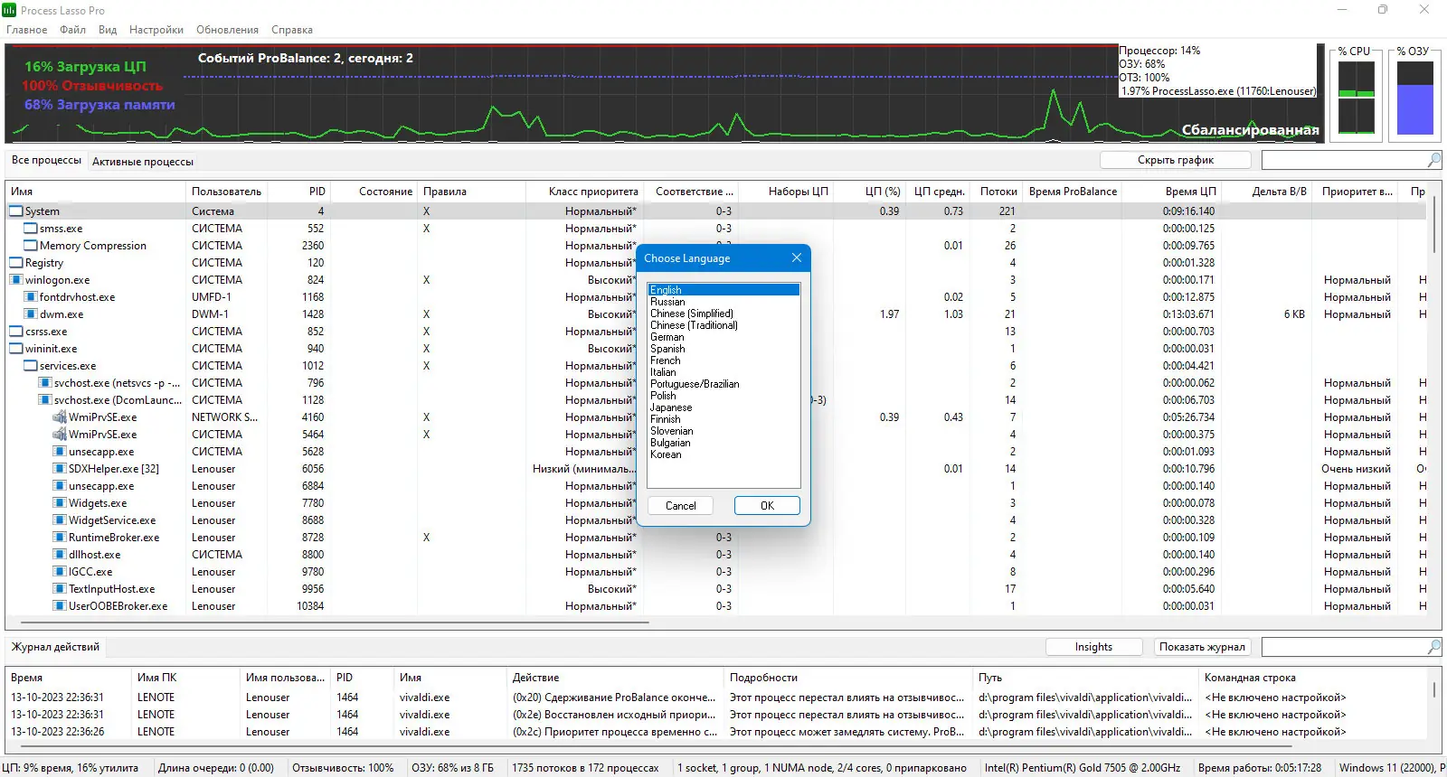The height and width of the screenshot is (777, 1447).
Task: Click the SDXHelper.exe process icon
Action: 60,469
